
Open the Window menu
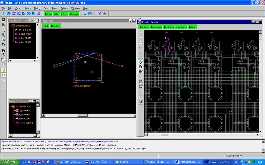75,8
